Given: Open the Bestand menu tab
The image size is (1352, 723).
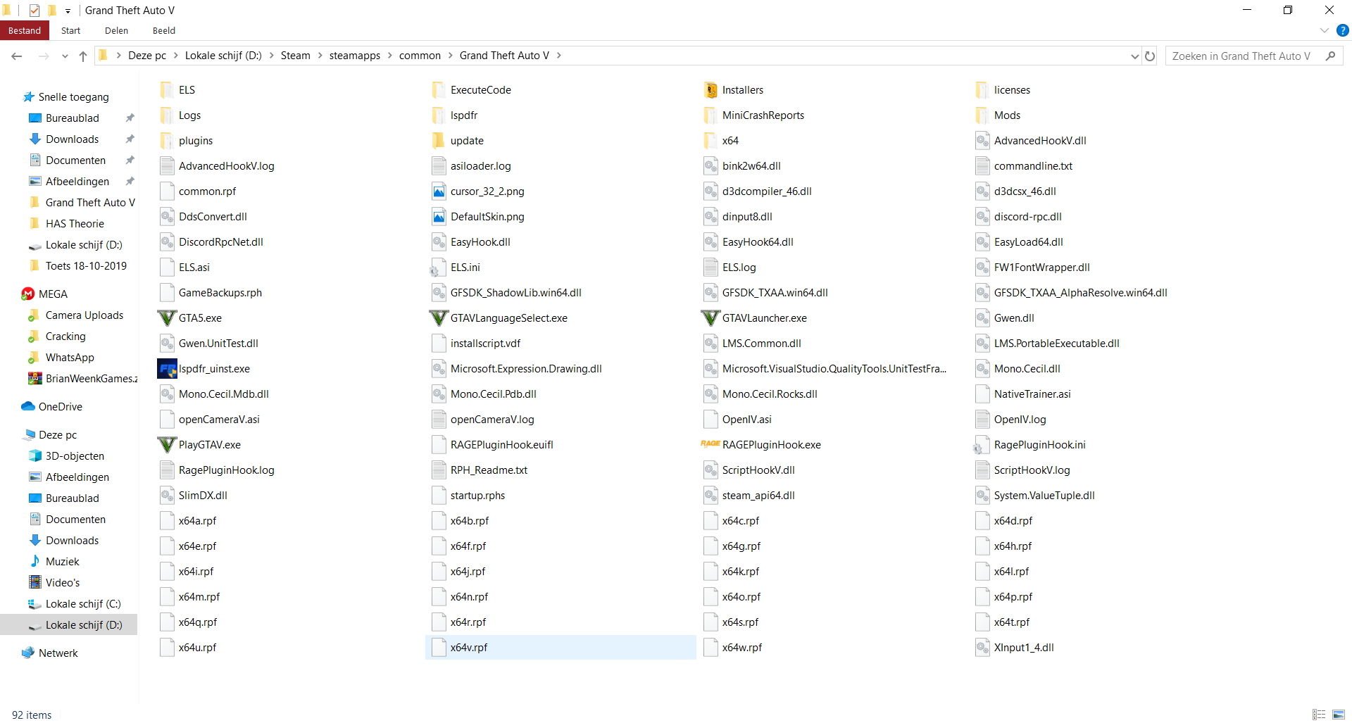Looking at the screenshot, I should [25, 30].
